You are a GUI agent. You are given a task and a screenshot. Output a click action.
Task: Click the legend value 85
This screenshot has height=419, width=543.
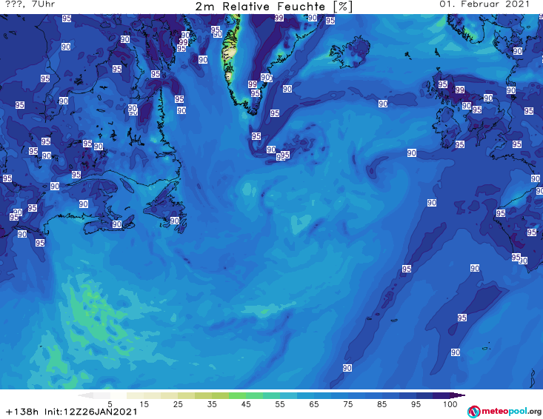coord(382,404)
